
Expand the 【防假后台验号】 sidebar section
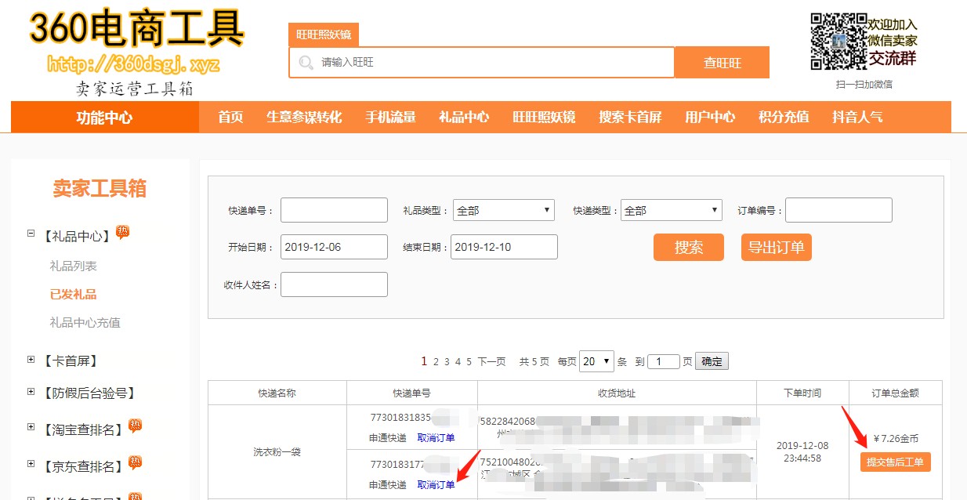click(31, 392)
